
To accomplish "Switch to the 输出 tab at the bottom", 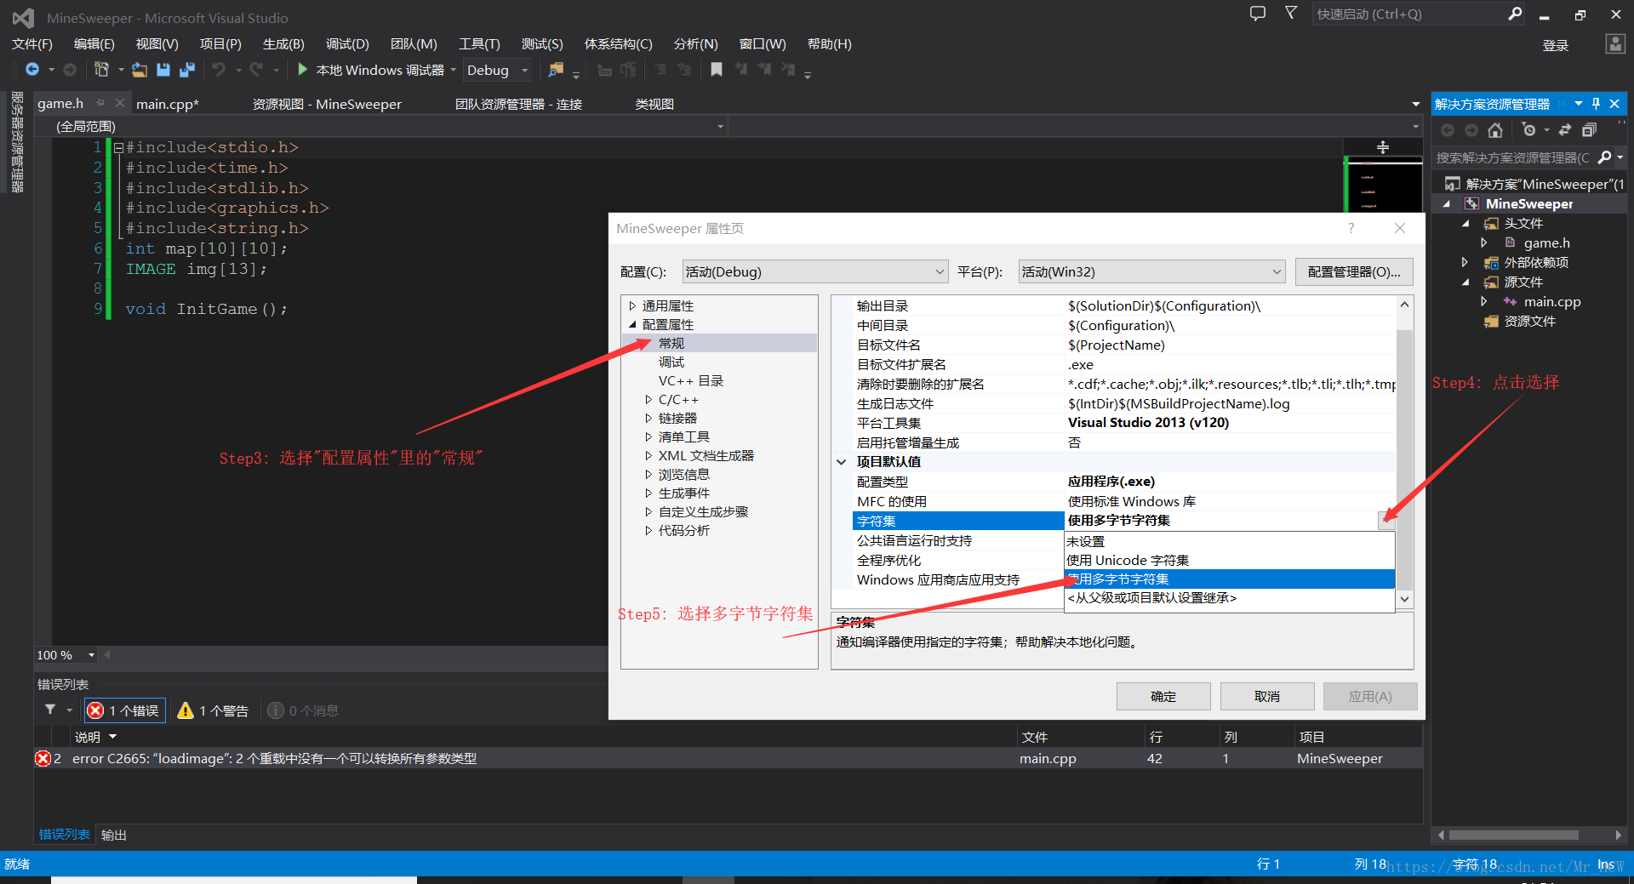I will click(114, 835).
